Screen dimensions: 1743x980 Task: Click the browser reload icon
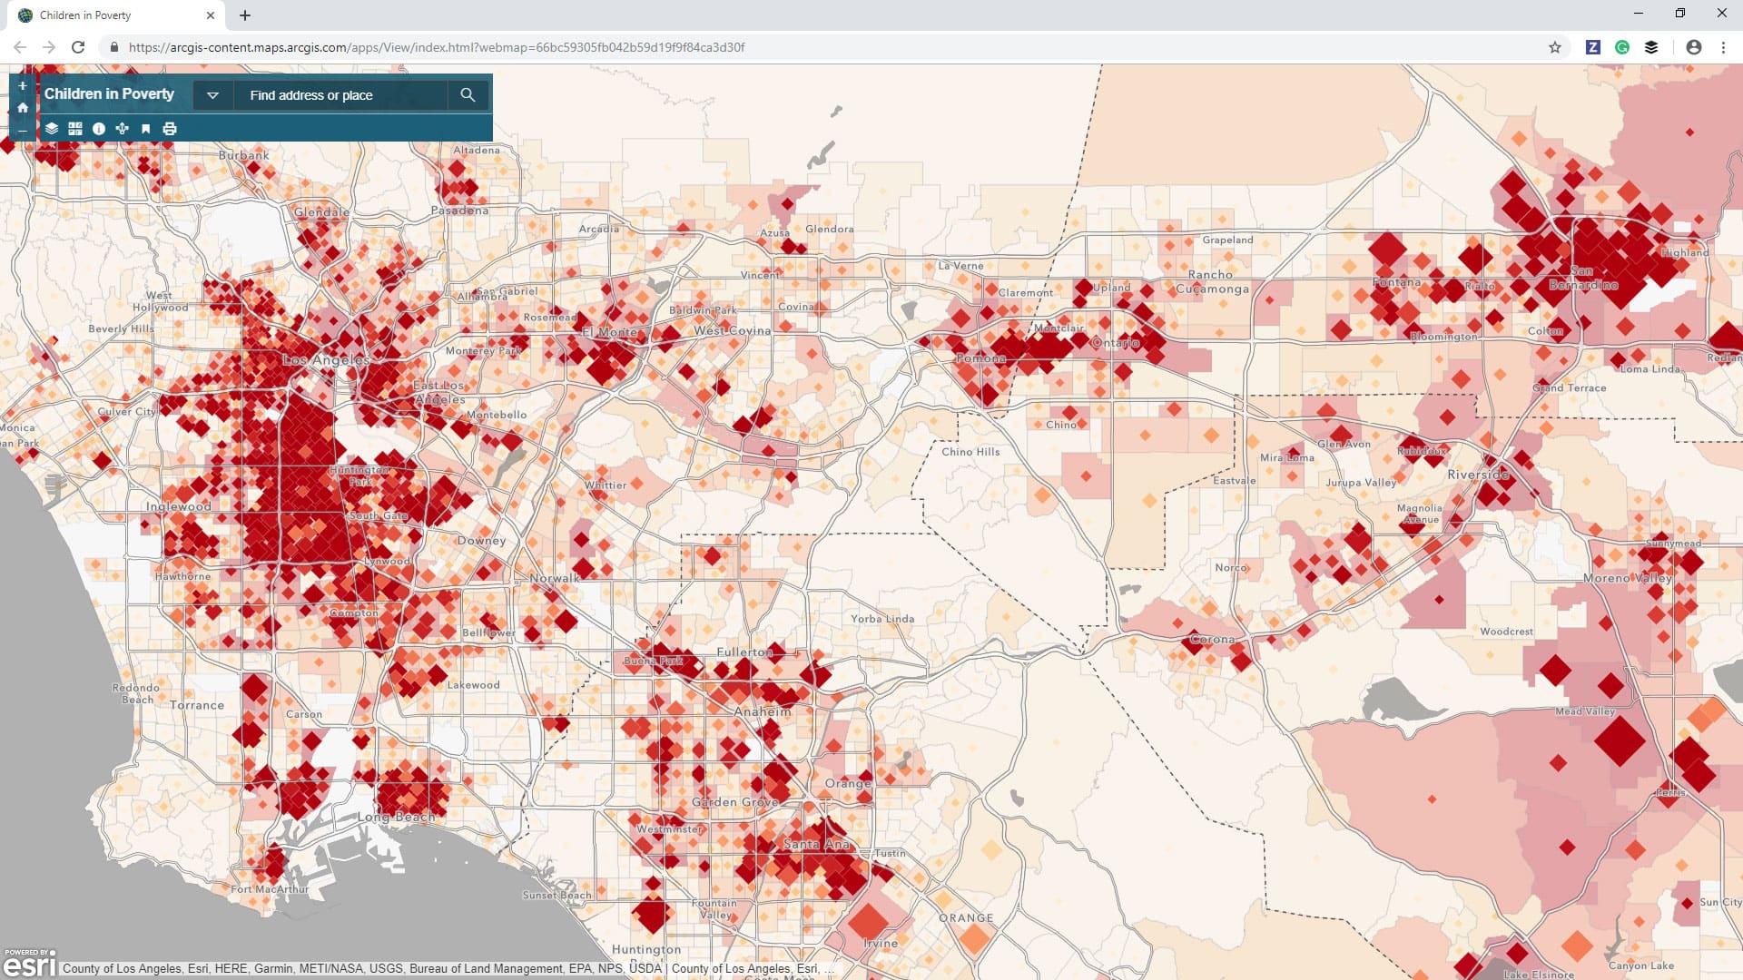[x=78, y=47]
